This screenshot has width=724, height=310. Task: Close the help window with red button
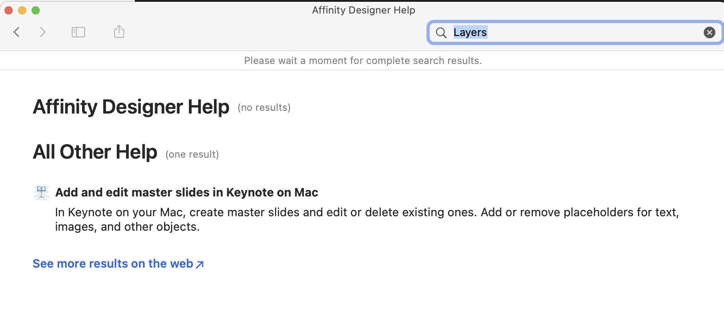point(9,10)
